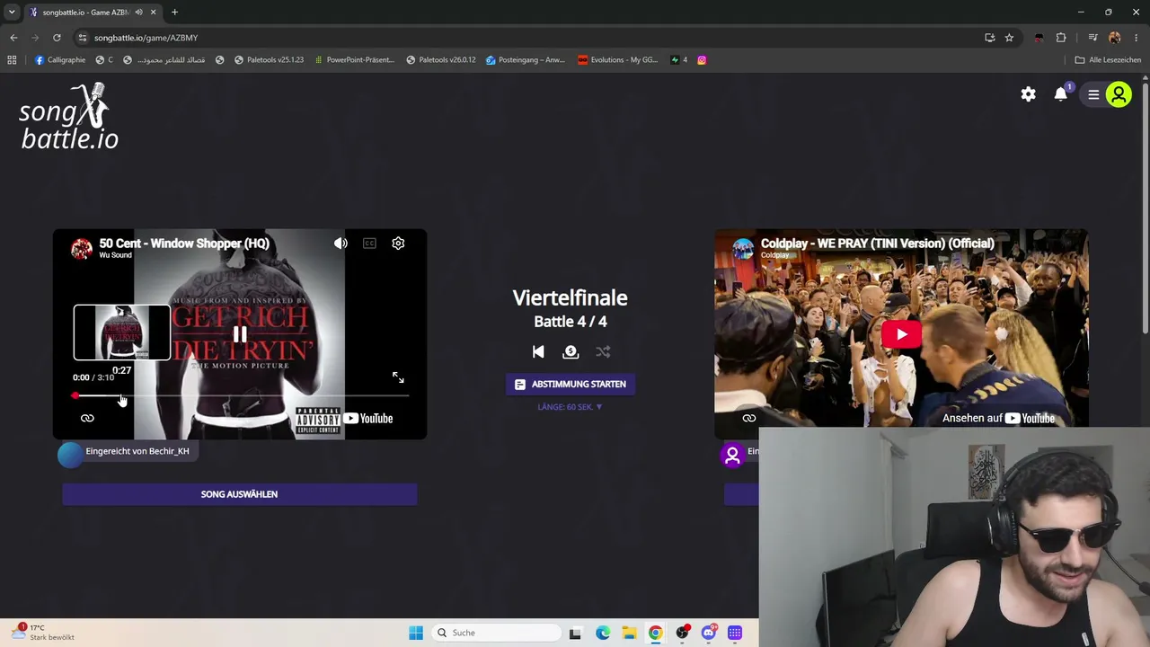Open Discord from taskbar

(x=708, y=633)
